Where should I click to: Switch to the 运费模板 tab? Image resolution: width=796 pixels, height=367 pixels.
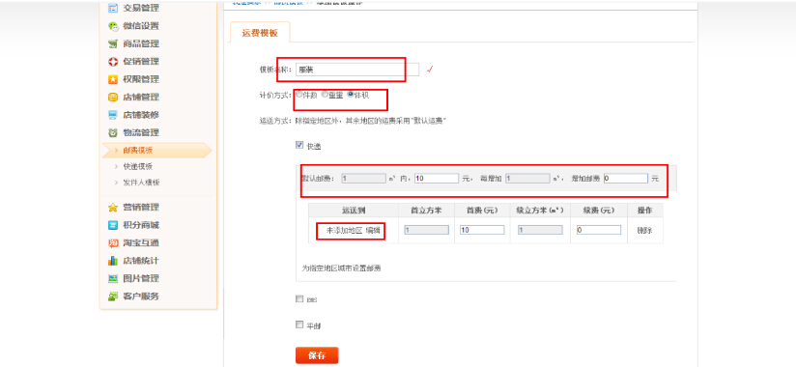pyautogui.click(x=260, y=33)
